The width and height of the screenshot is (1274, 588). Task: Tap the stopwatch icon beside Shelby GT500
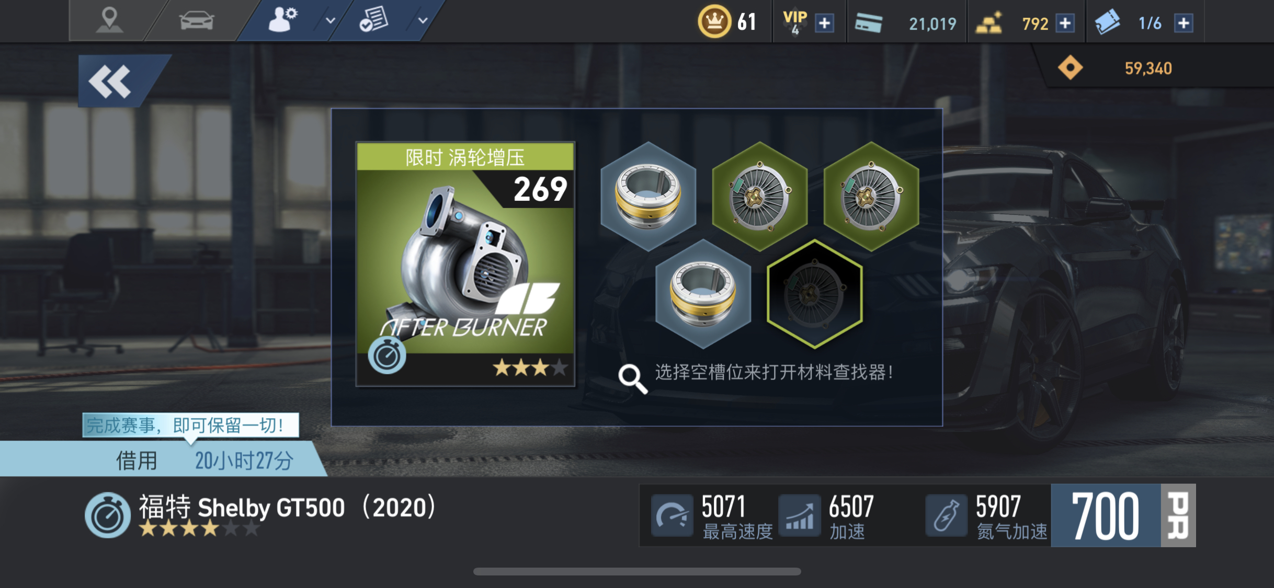coord(107,515)
